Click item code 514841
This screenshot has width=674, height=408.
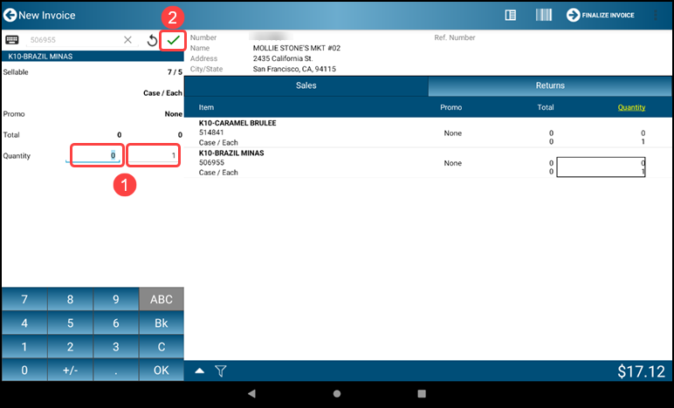click(211, 133)
